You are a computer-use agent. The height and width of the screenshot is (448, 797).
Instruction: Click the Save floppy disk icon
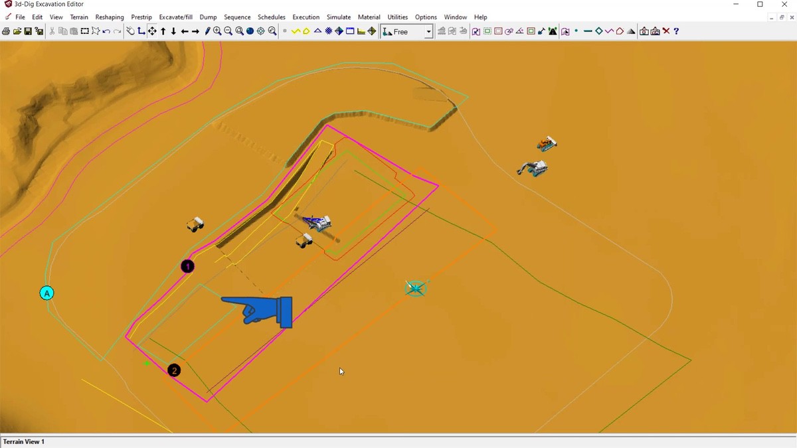pyautogui.click(x=28, y=31)
